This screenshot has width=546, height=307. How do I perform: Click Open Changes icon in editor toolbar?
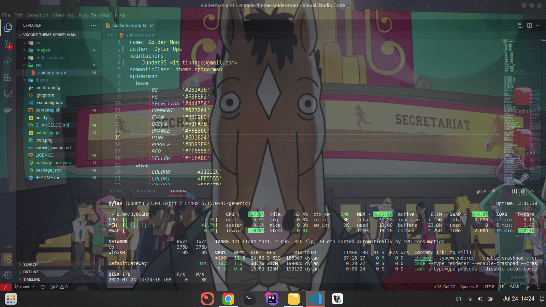520,26
